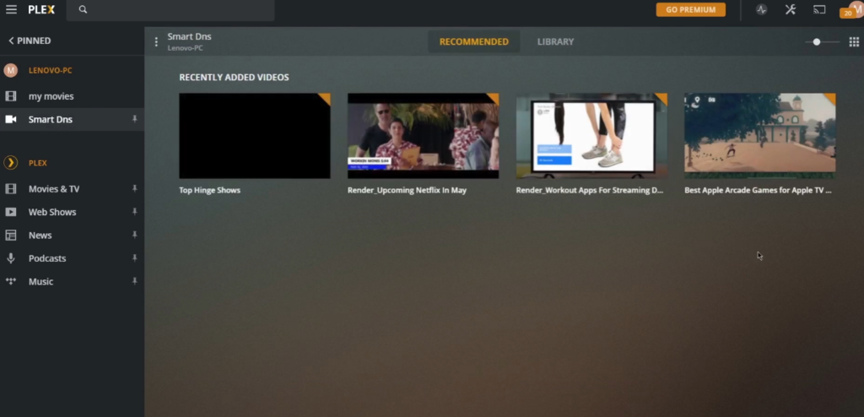This screenshot has height=417, width=864.
Task: Click the Plex chevron circle icon
Action: tap(10, 163)
